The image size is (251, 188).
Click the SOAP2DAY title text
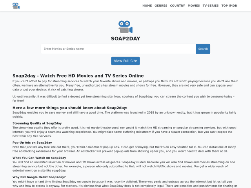pyautogui.click(x=125, y=38)
